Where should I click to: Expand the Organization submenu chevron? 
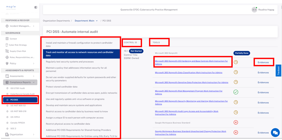34,135
